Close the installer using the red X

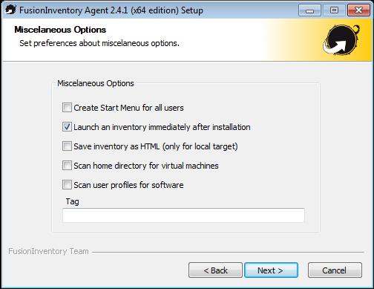(358, 10)
